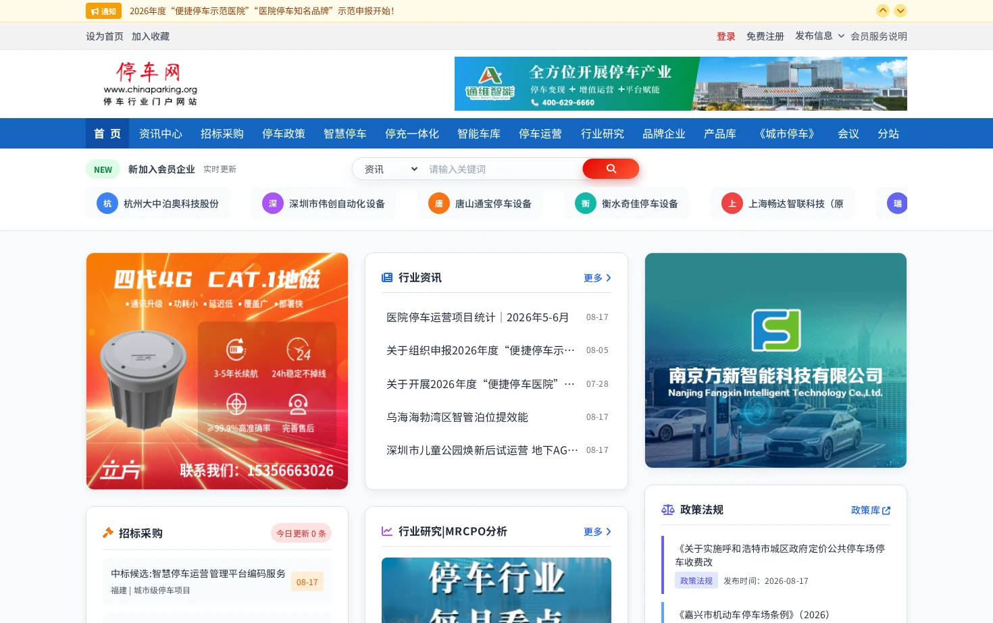Click the 瑞 company avatar

pos(897,203)
